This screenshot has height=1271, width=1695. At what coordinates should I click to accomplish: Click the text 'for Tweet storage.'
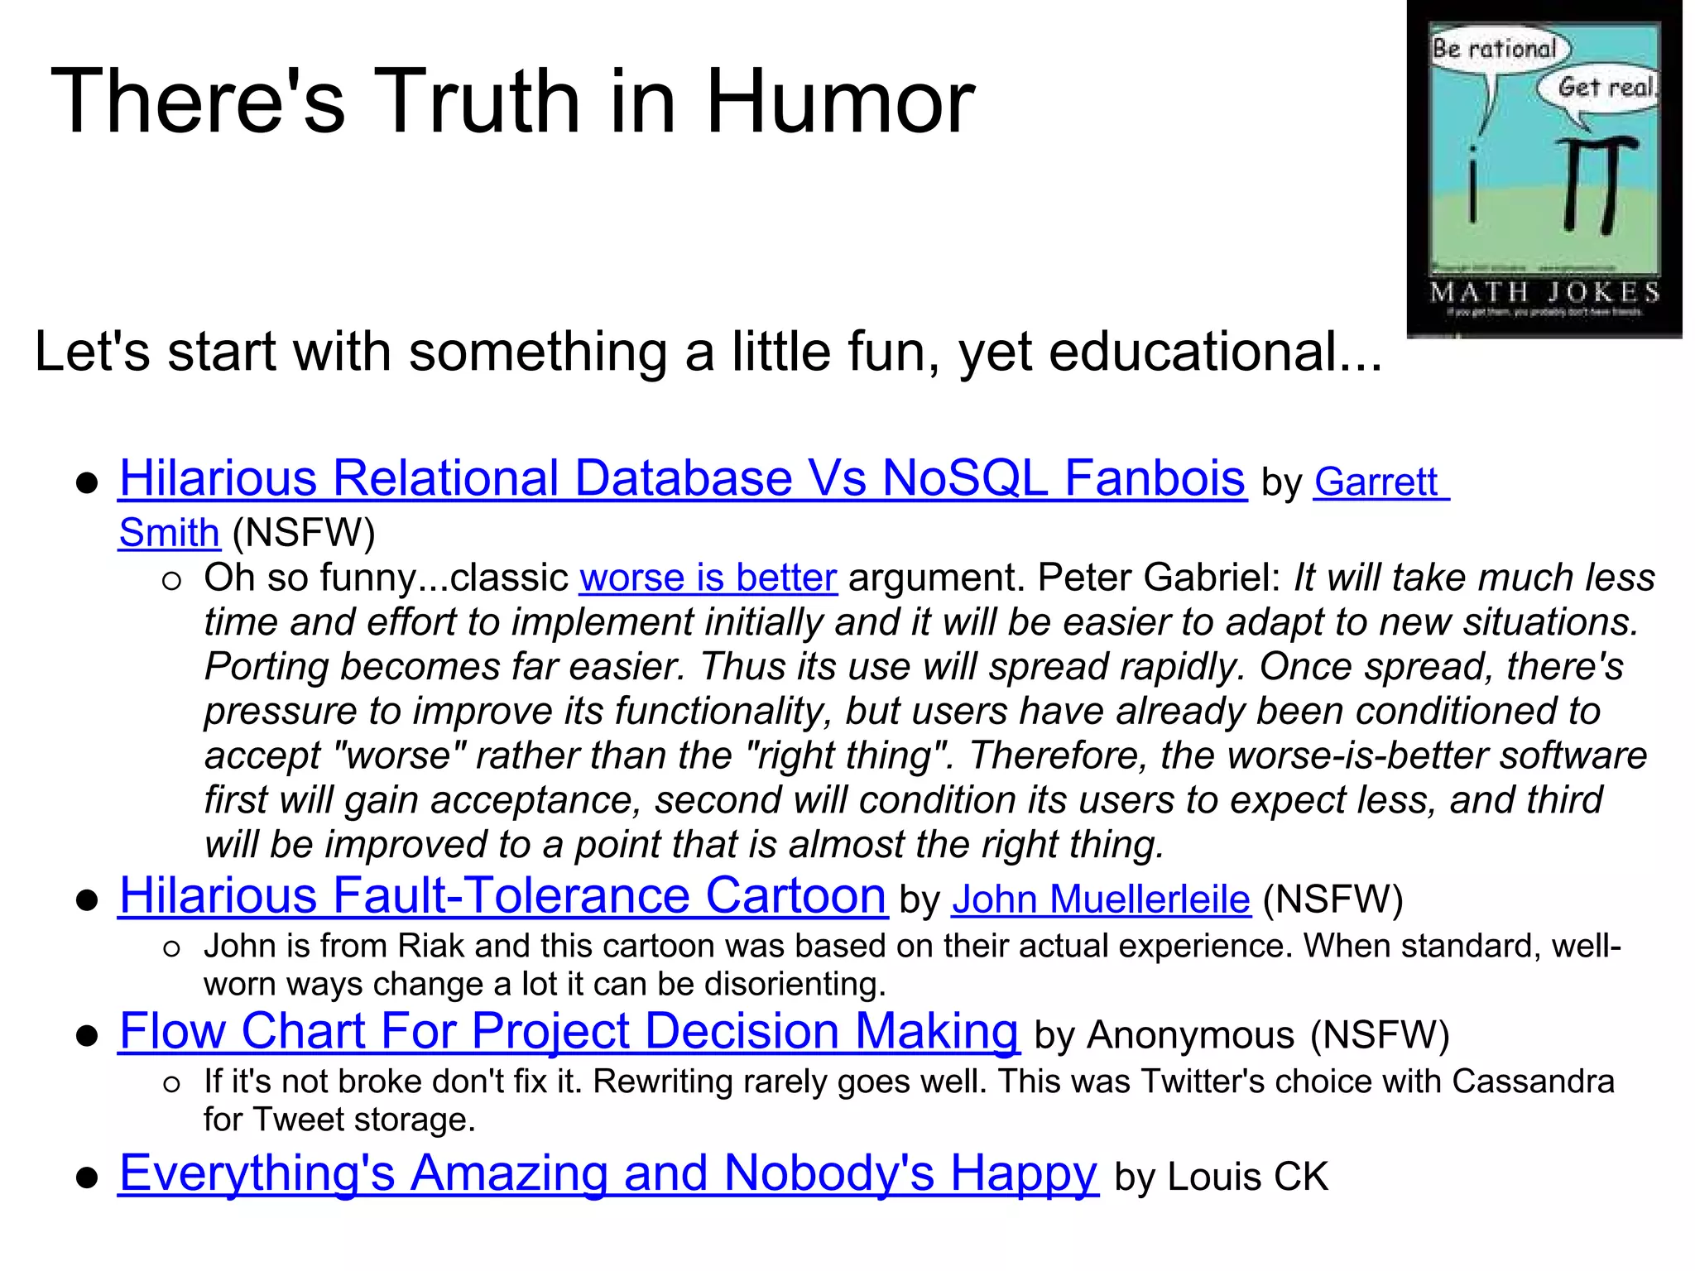(340, 1120)
